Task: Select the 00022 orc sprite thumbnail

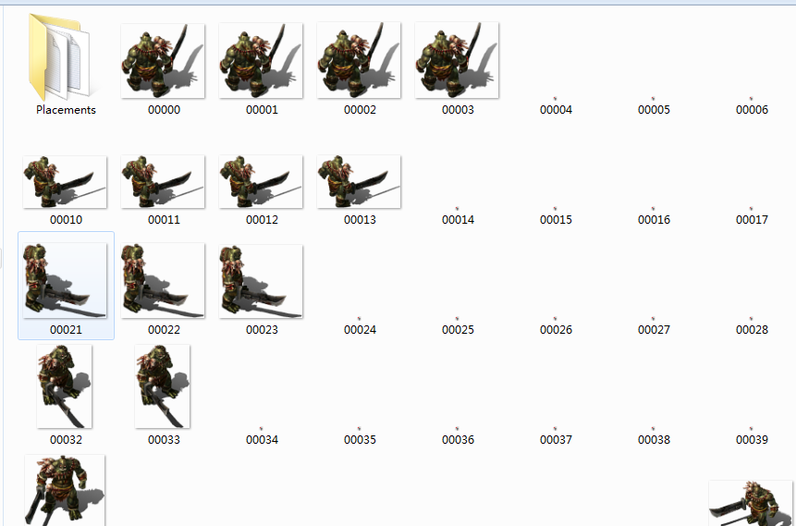Action: point(163,280)
